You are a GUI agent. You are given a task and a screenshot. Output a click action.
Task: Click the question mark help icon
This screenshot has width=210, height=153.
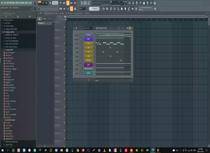click(x=140, y=3)
